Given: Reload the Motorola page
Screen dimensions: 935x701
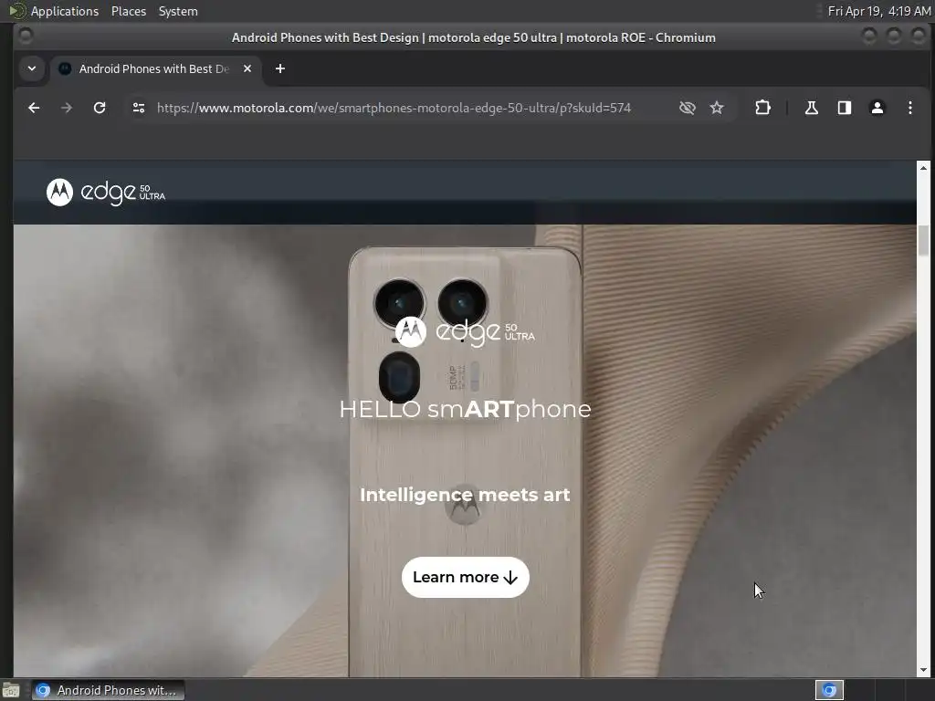Looking at the screenshot, I should point(100,108).
